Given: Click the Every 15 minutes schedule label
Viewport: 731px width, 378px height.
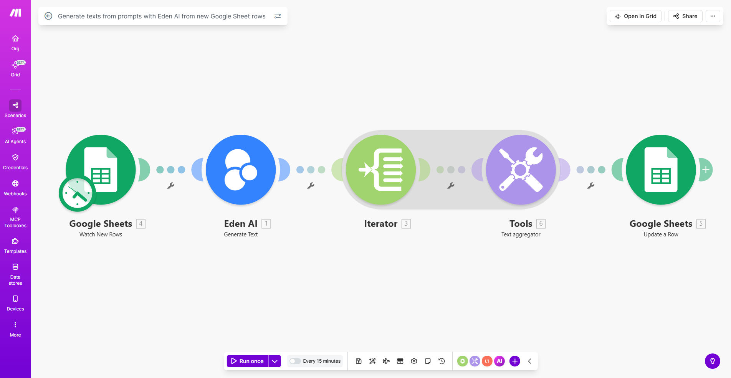Looking at the screenshot, I should [322, 361].
